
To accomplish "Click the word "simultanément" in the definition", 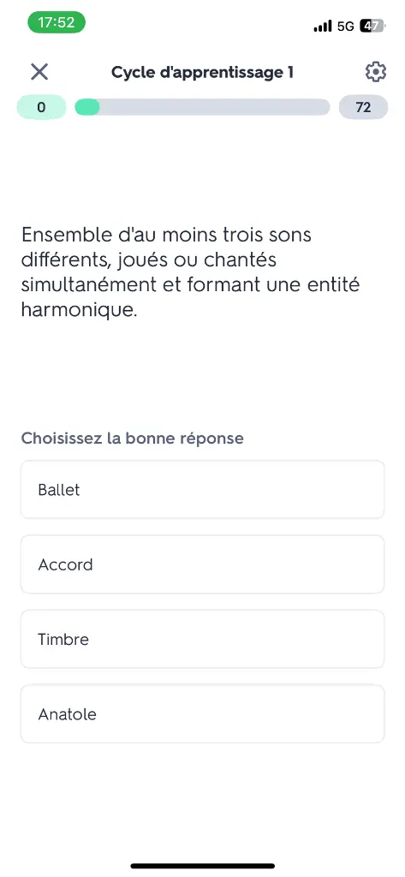I will tap(89, 284).
